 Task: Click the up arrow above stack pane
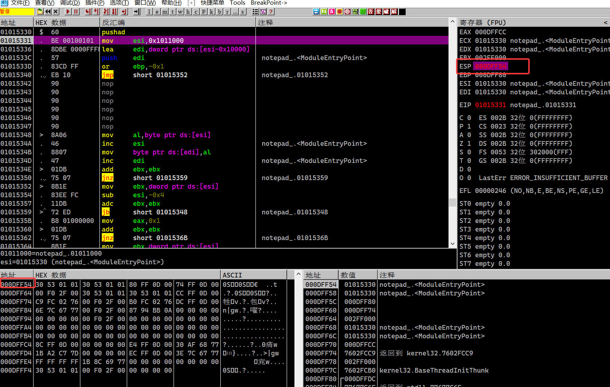298,274
